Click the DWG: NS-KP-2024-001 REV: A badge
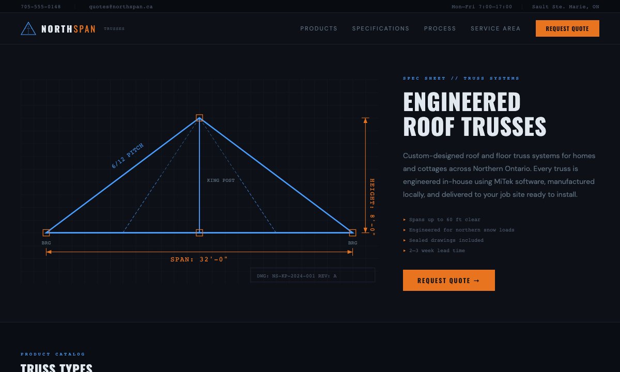 (x=312, y=275)
